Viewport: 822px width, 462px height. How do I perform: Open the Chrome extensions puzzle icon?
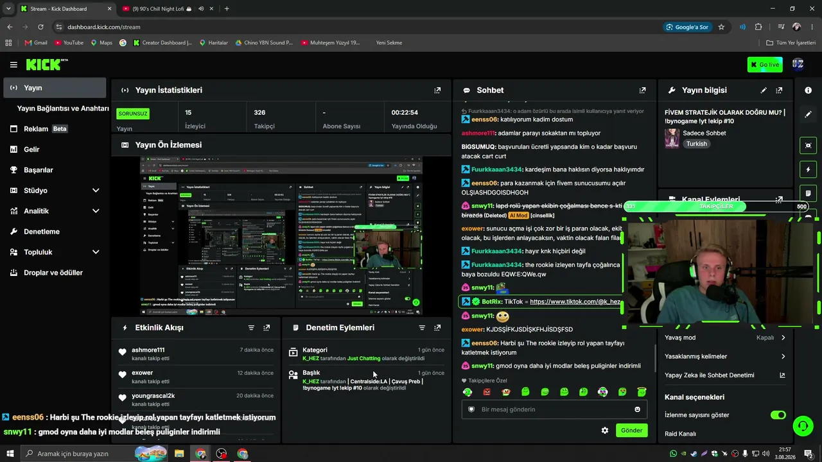(758, 27)
